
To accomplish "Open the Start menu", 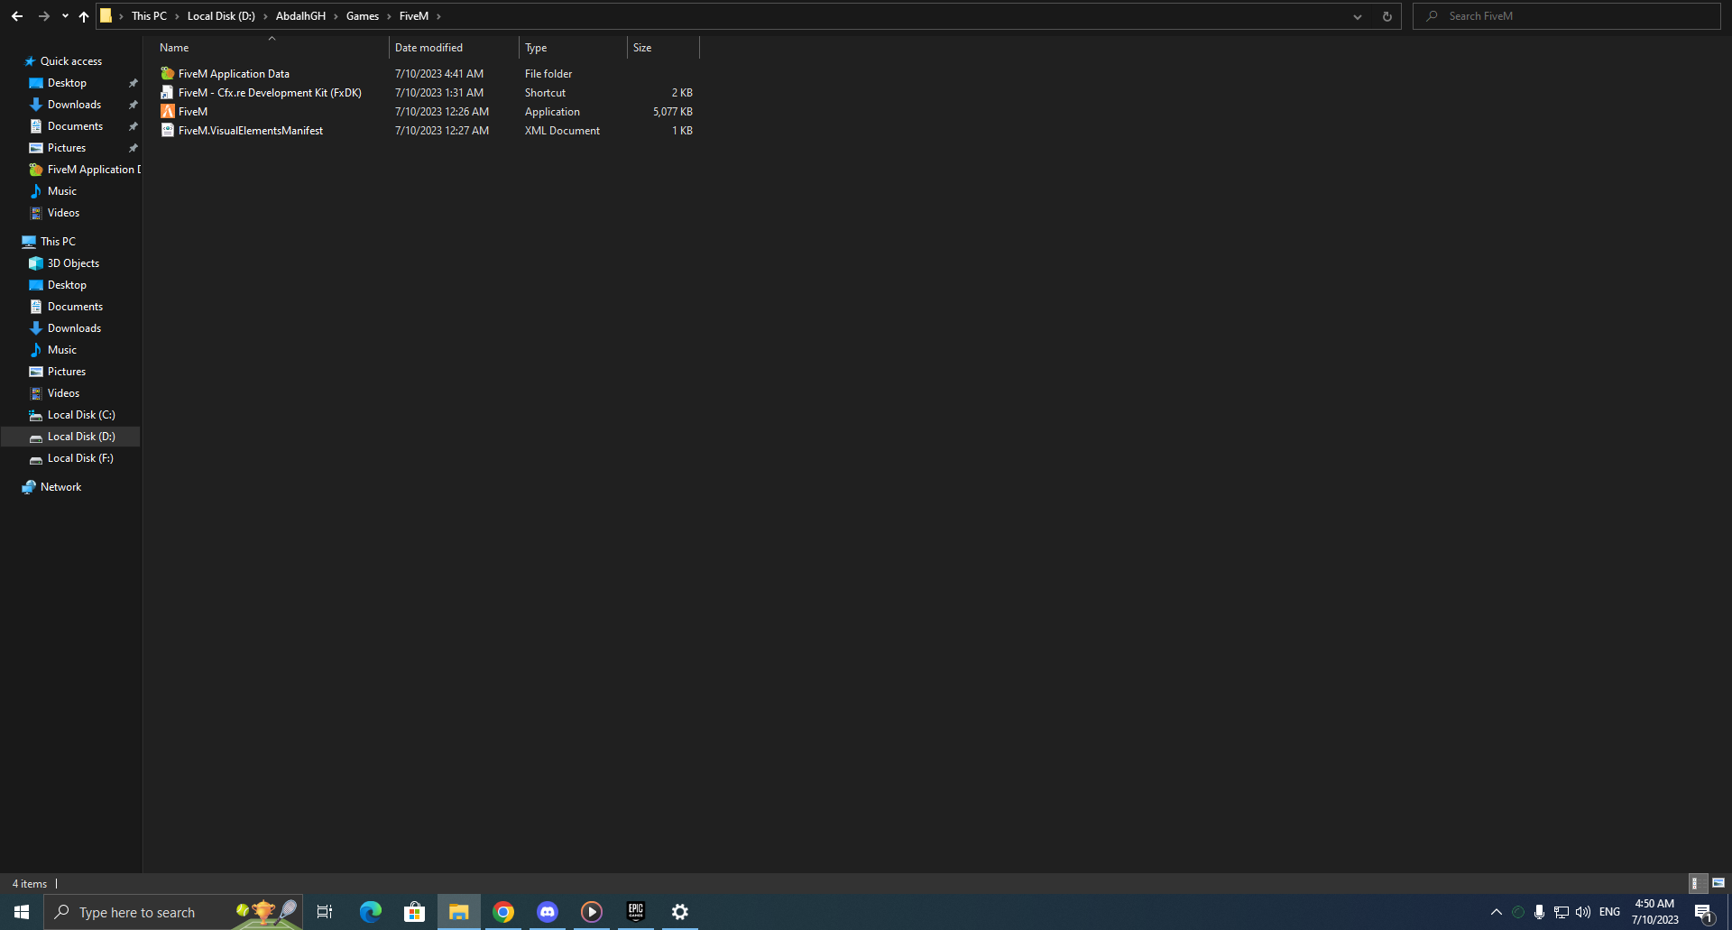I will (20, 912).
